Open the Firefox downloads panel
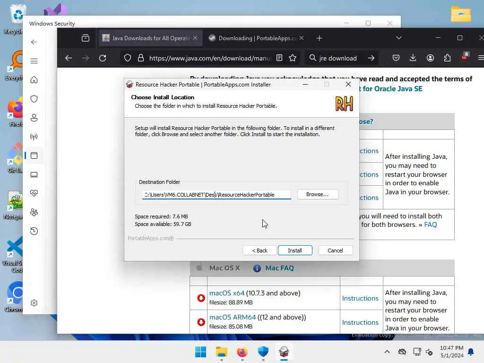484x363 pixels. tap(413, 58)
